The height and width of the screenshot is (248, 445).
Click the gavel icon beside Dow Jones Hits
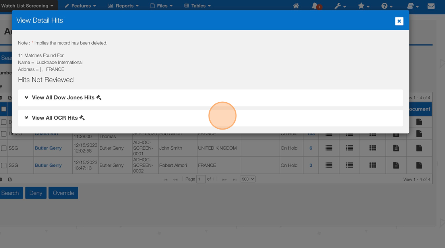[99, 97]
